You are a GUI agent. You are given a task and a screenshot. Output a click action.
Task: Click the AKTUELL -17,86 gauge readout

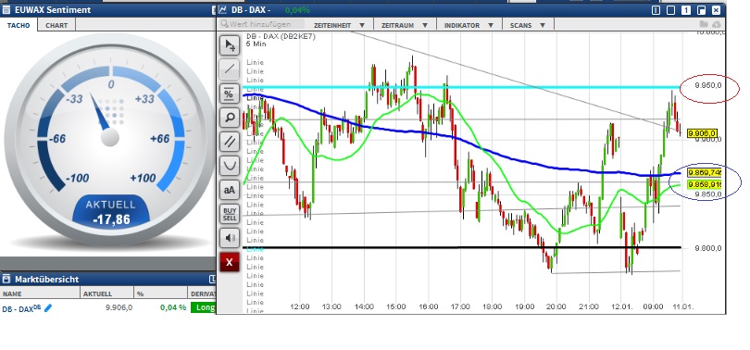coord(111,213)
